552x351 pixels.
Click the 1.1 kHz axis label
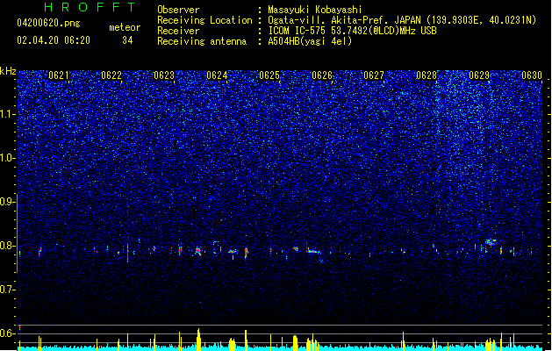(8, 114)
